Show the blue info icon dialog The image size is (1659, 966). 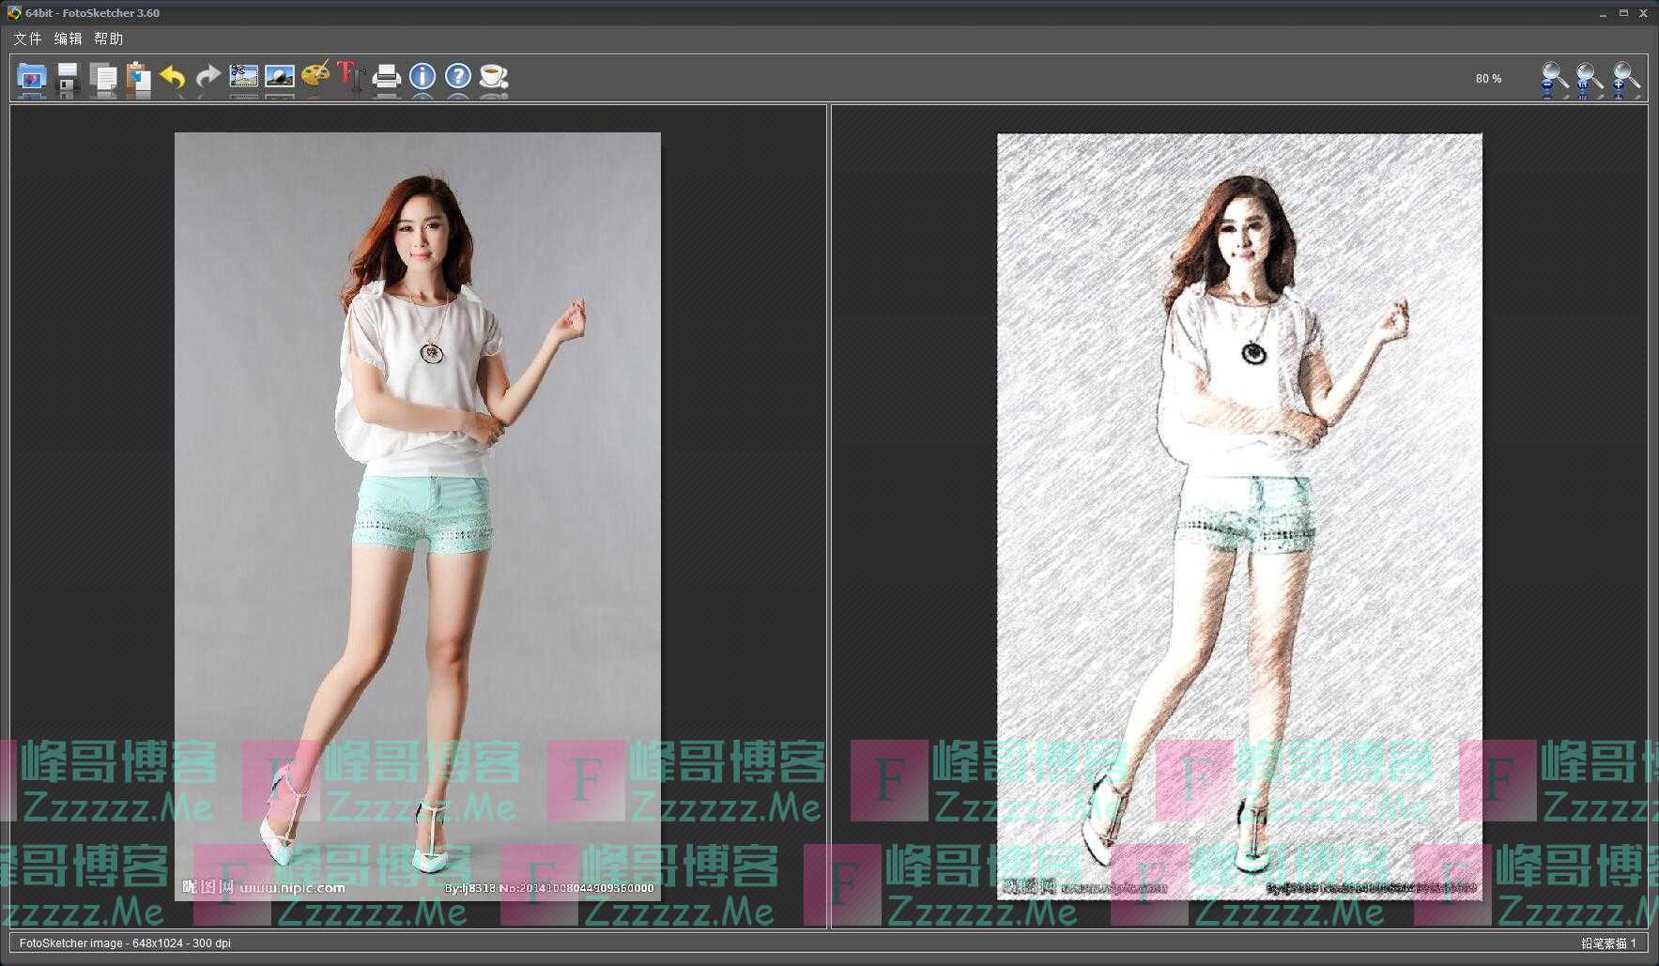pyautogui.click(x=422, y=76)
